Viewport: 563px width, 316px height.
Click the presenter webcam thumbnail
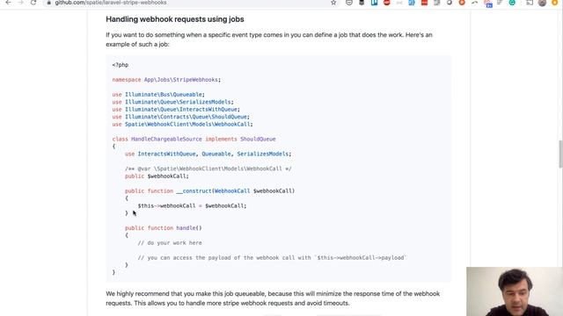coord(515,291)
